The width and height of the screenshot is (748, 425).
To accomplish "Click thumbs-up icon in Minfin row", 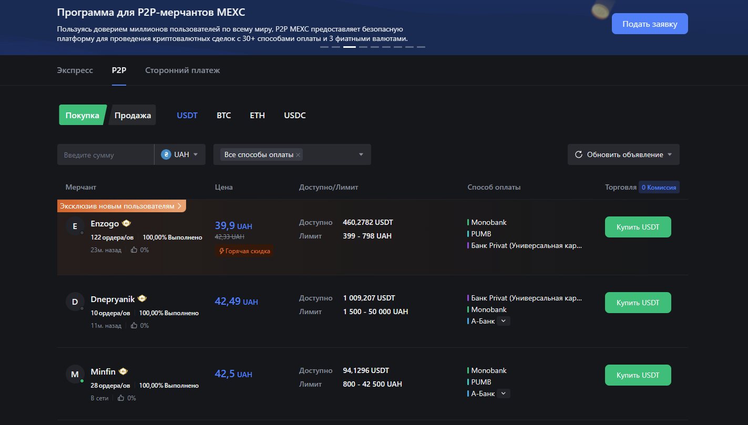I will coord(121,398).
